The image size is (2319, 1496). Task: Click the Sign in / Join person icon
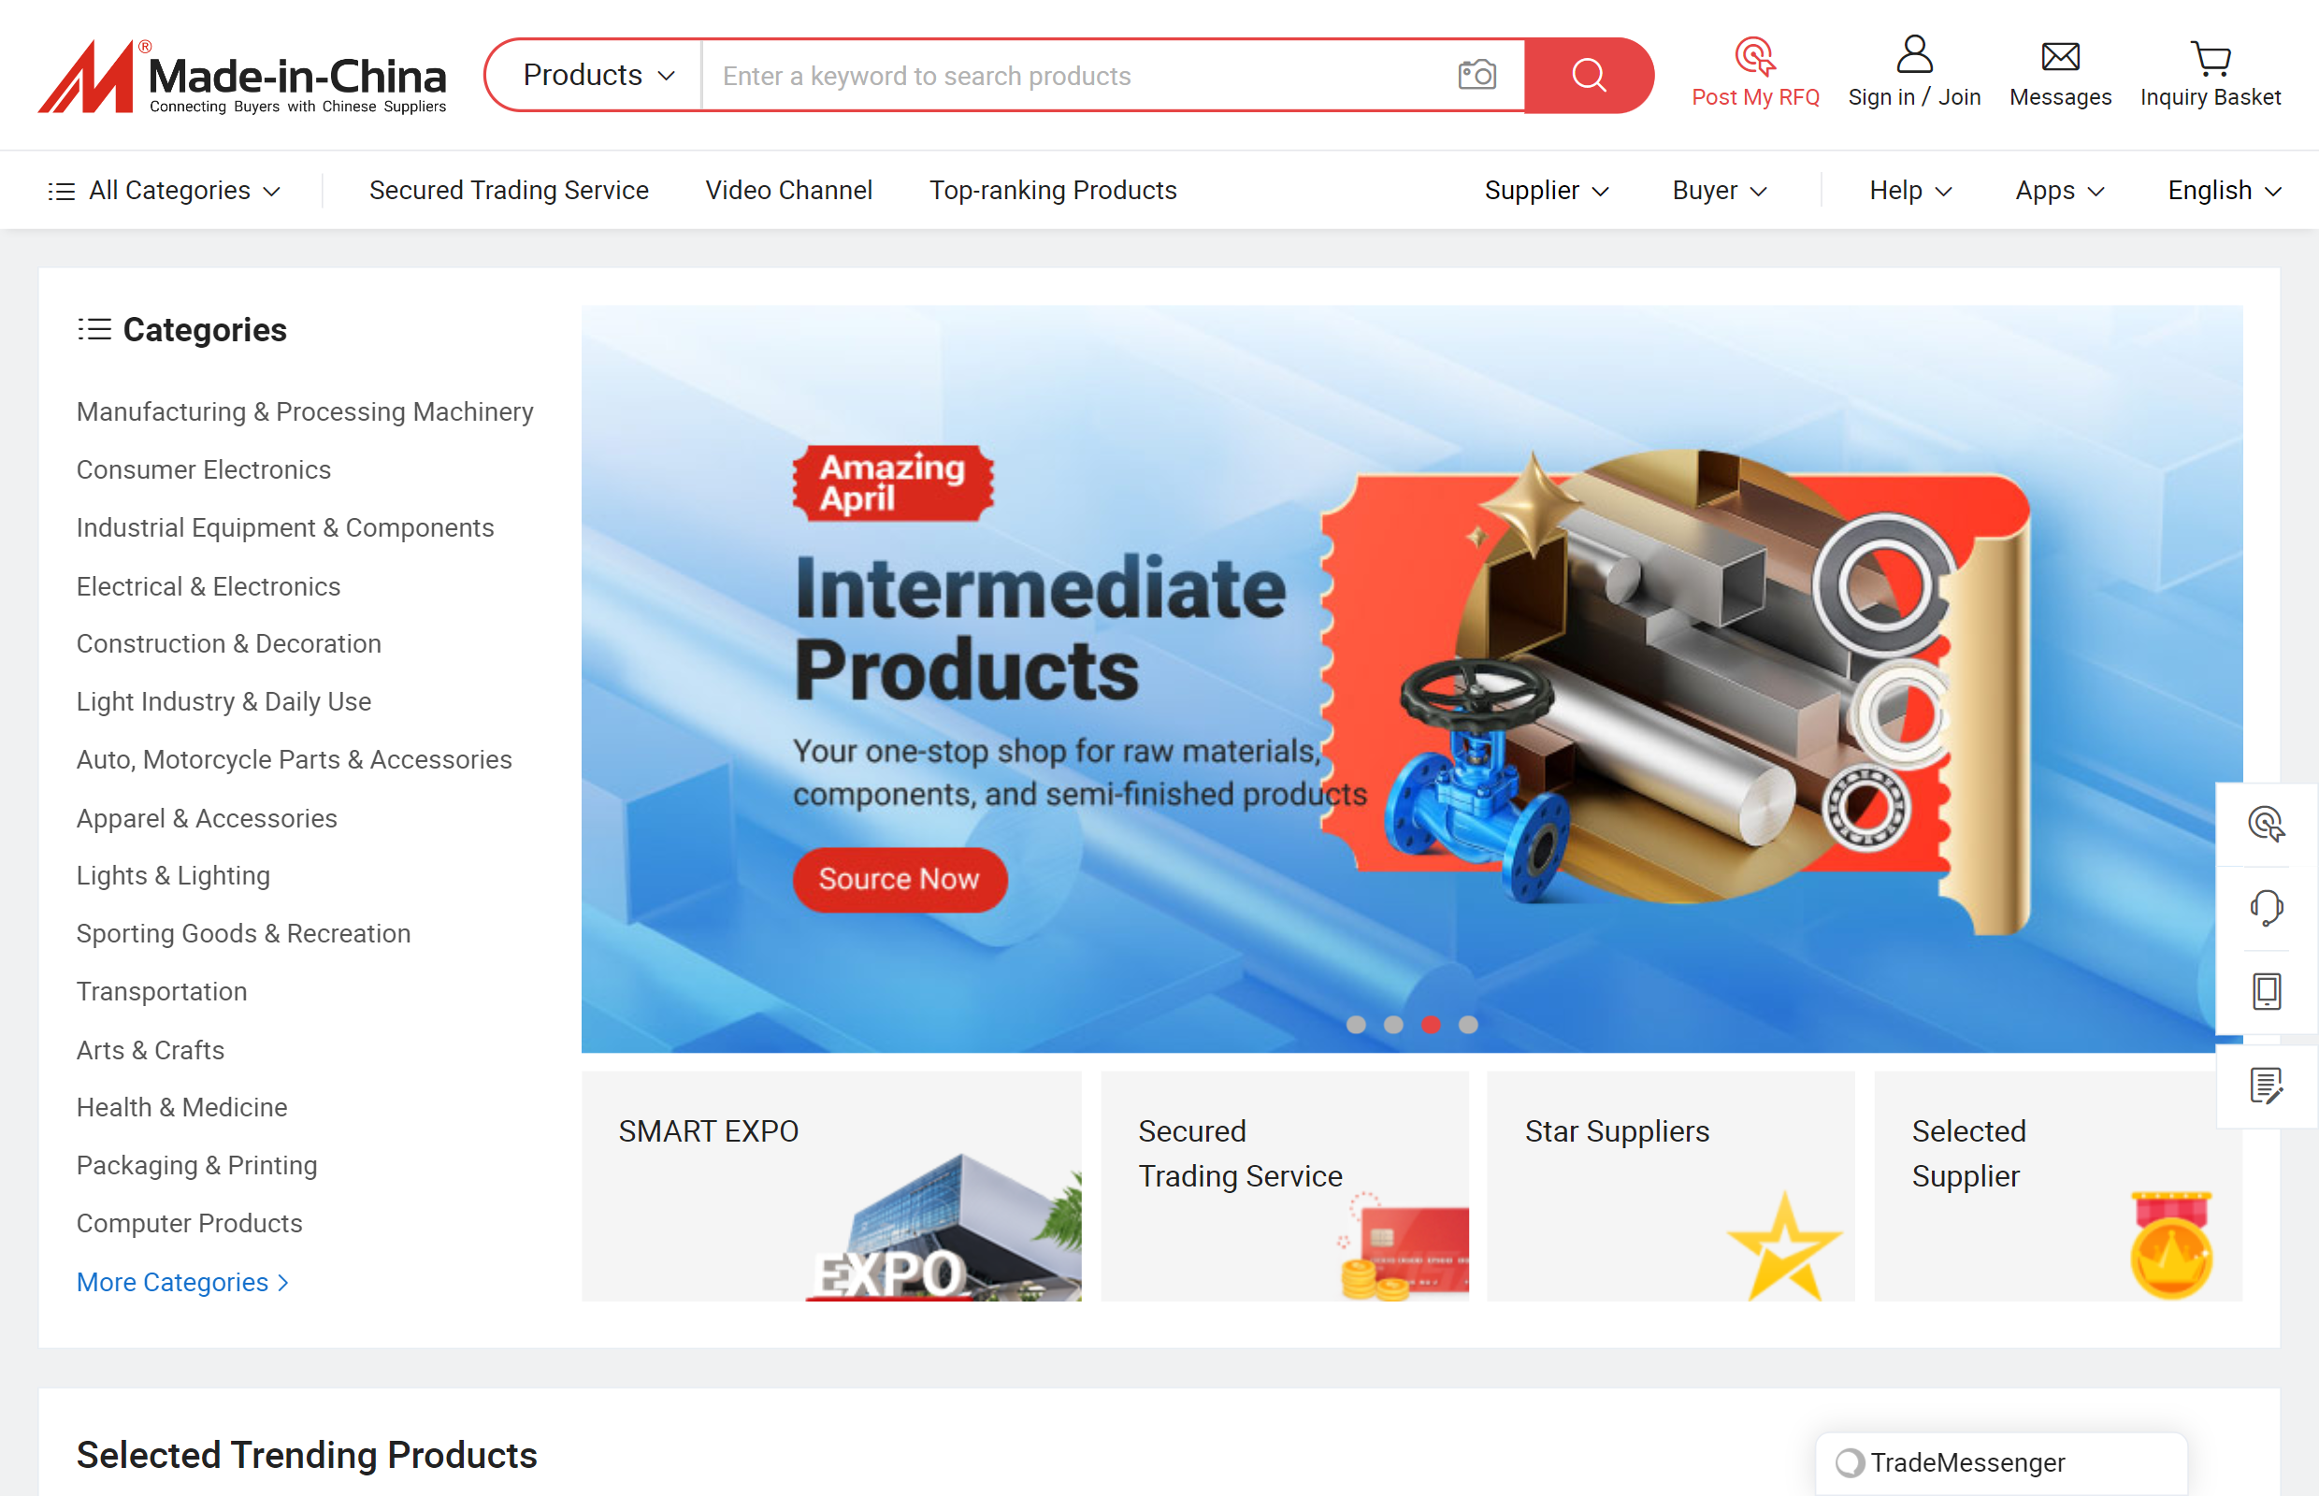(1913, 54)
